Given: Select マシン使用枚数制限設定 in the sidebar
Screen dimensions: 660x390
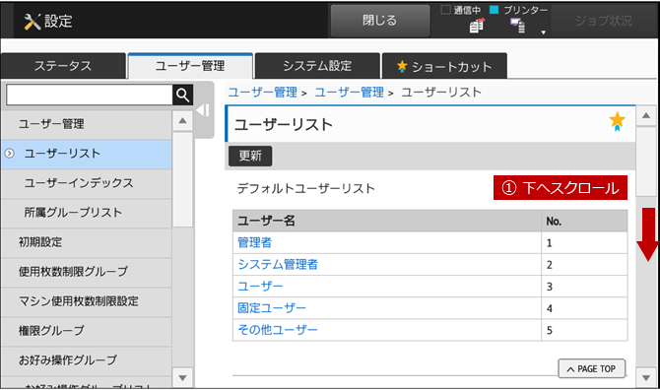Looking at the screenshot, I should click(x=87, y=301).
